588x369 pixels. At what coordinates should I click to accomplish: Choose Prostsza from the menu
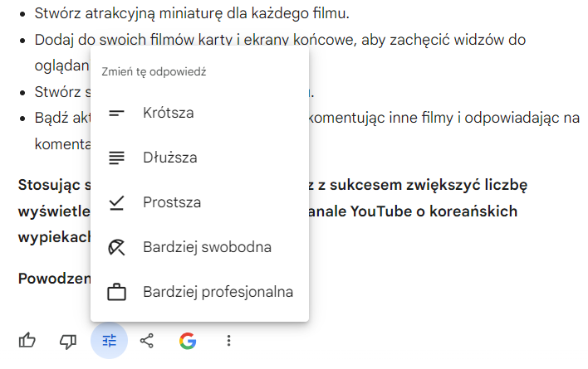(199, 202)
